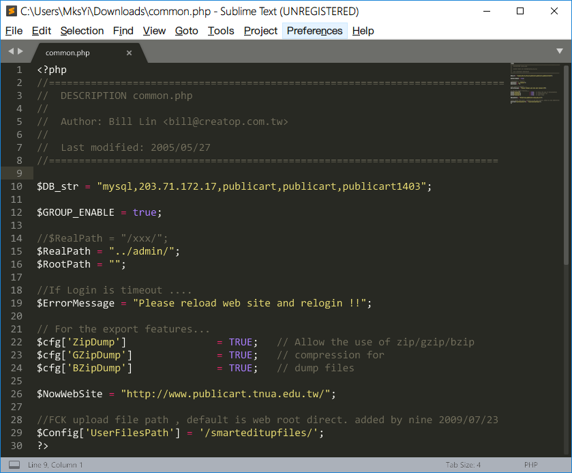Open the Goto menu
Image resolution: width=572 pixels, height=473 pixels.
(x=186, y=31)
